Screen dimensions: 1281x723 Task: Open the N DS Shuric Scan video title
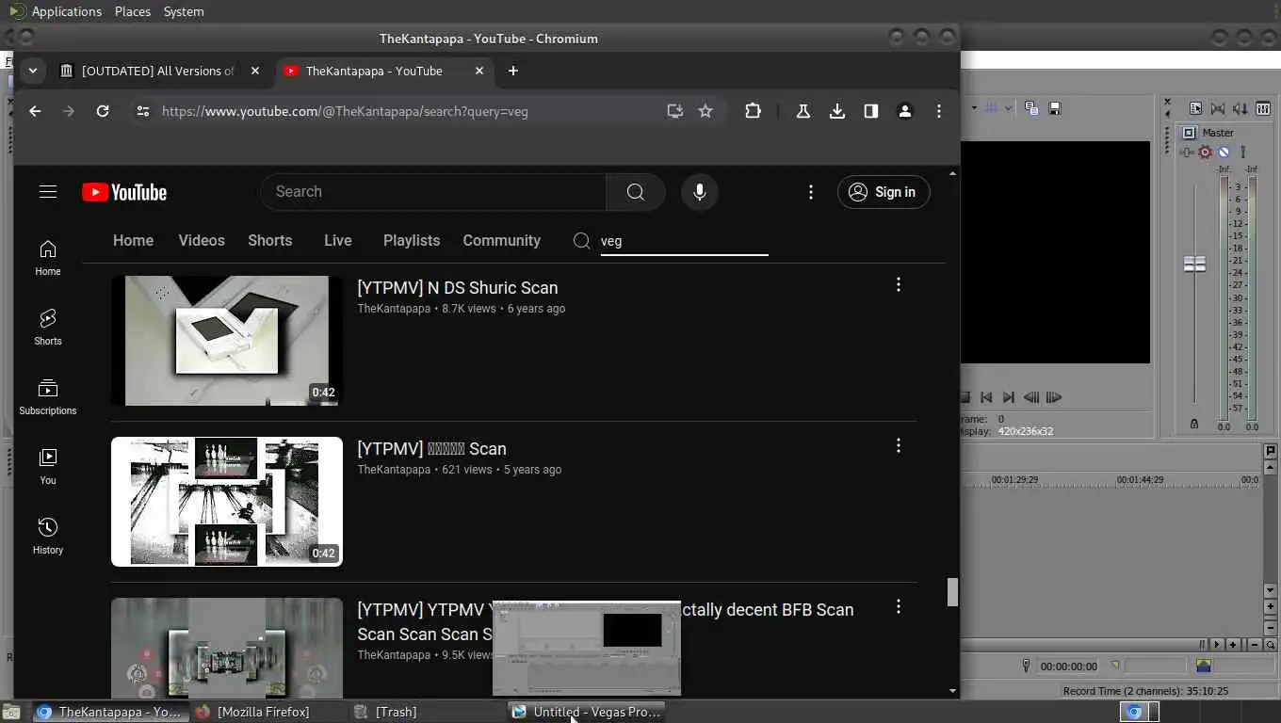[458, 288]
